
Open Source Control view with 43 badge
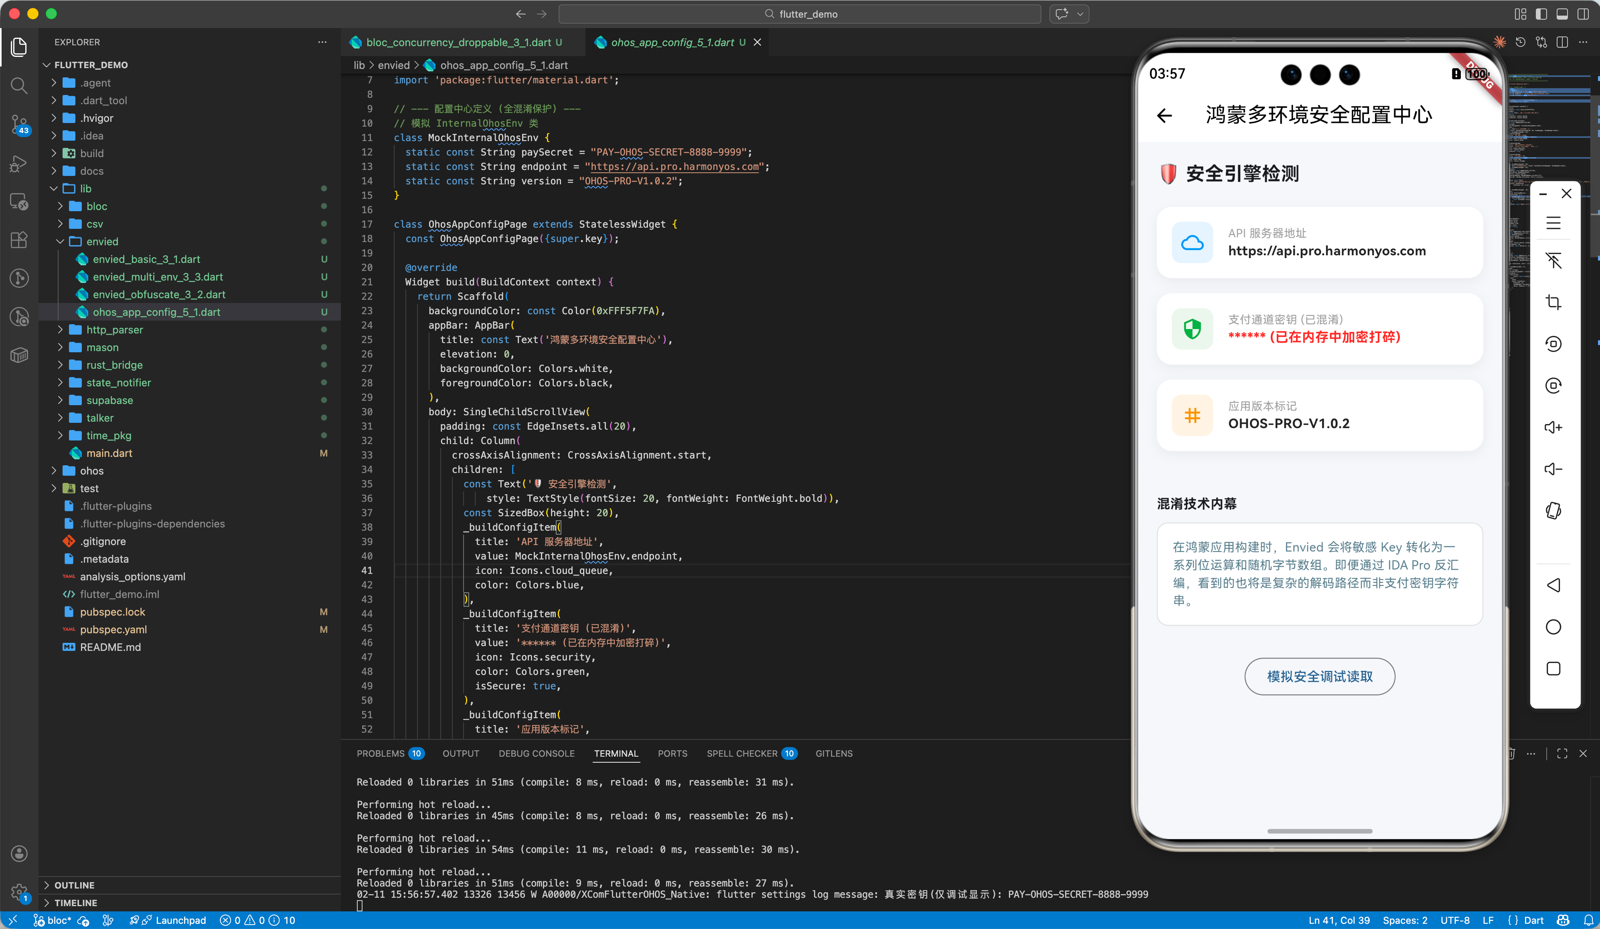pos(19,124)
